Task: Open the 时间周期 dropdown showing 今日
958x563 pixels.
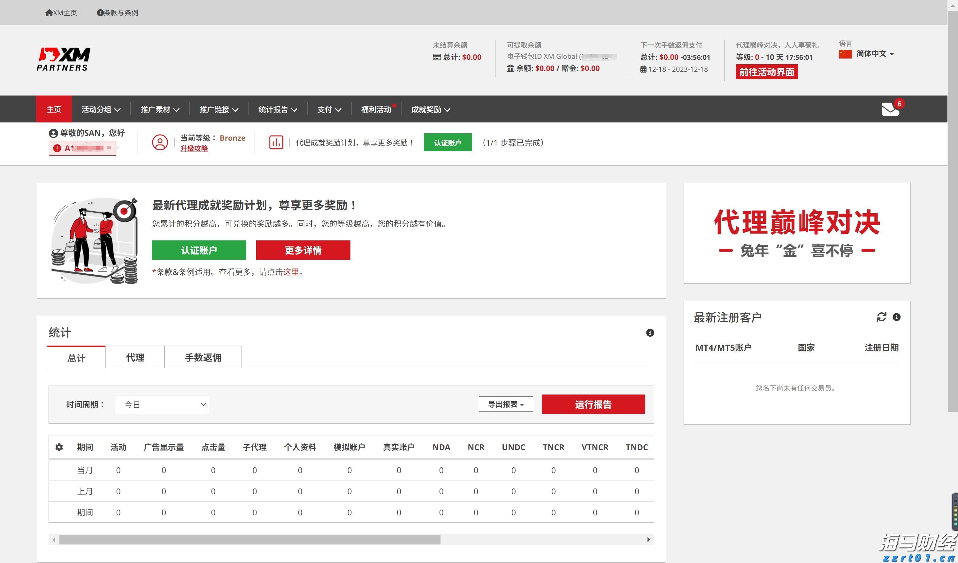Action: click(162, 404)
